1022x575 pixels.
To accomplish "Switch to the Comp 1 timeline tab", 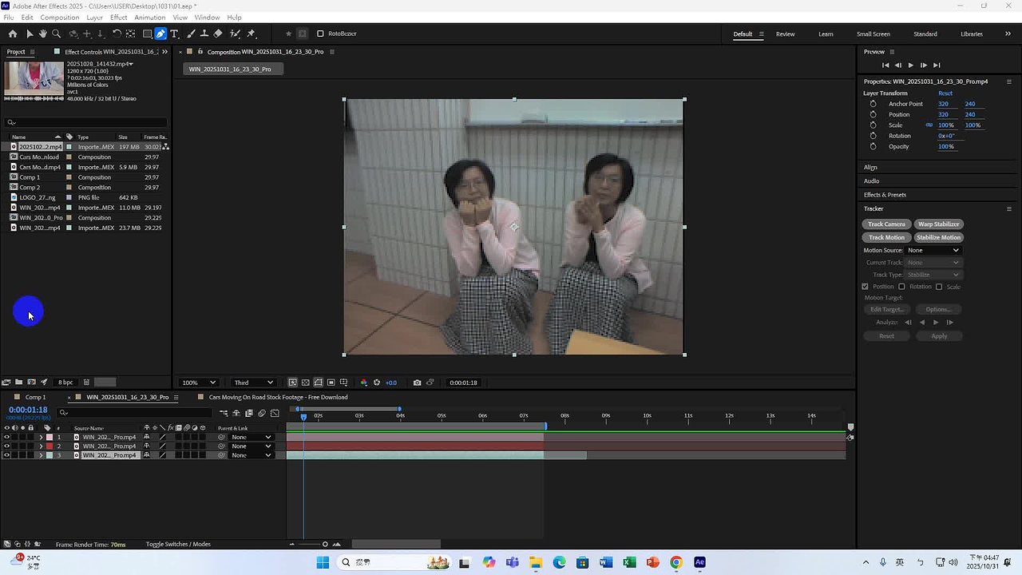I will [x=35, y=397].
